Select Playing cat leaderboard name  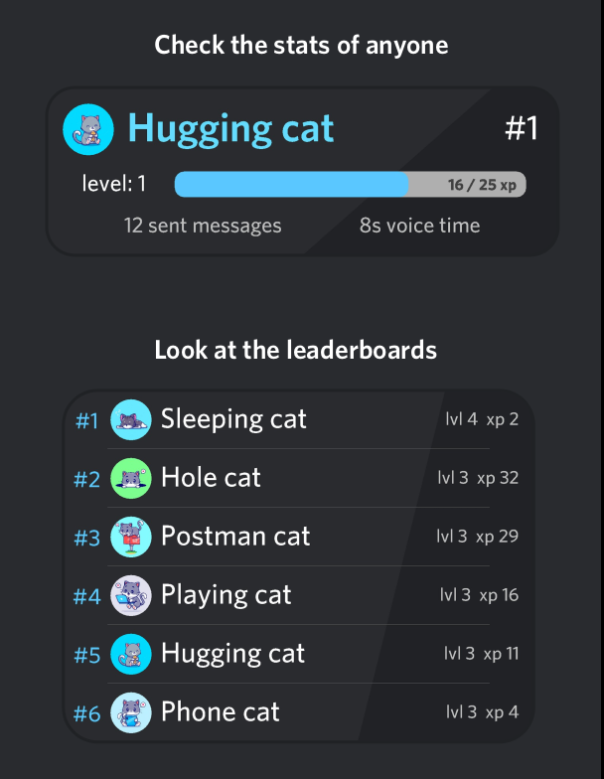pyautogui.click(x=226, y=595)
